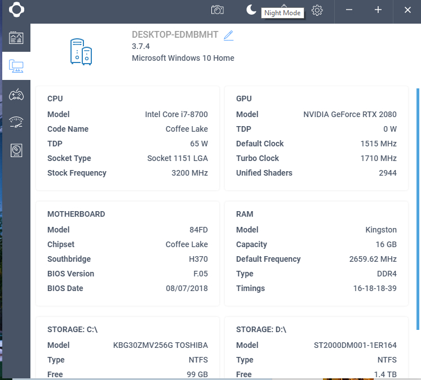Click the RAM Type value DDR4

point(387,274)
